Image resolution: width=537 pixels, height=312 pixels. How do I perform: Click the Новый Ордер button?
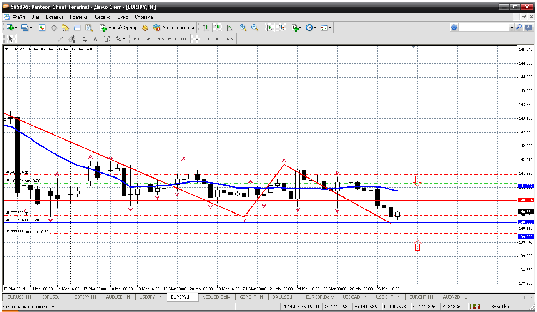pyautogui.click(x=118, y=28)
